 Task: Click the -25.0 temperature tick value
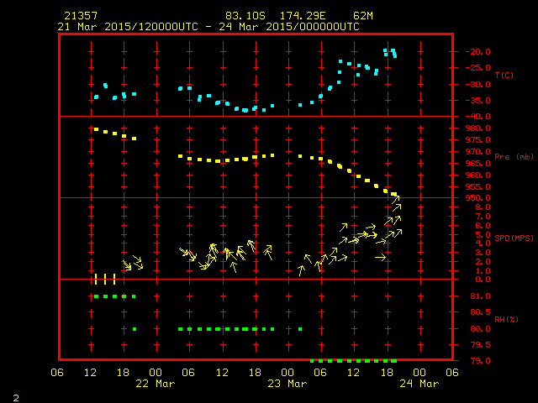click(478, 68)
